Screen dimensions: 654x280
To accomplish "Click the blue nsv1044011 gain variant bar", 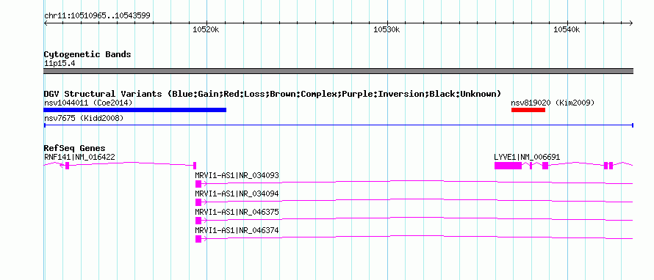I will (134, 110).
